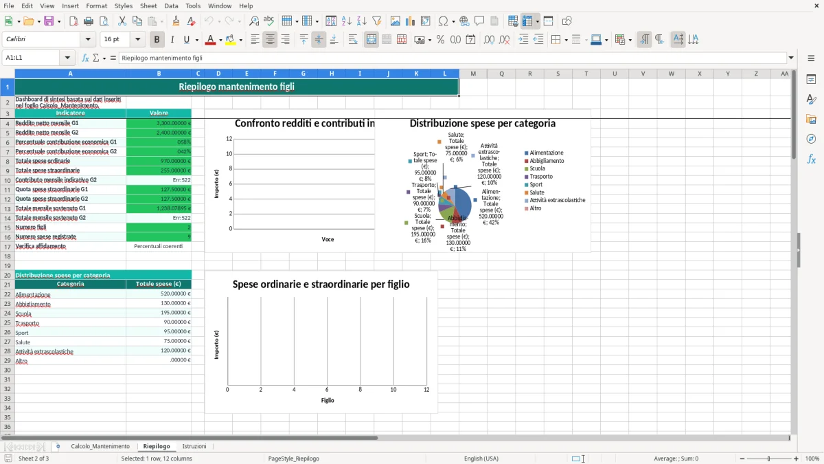The image size is (824, 464).
Task: Click Export as PDF icon
Action: 73,21
